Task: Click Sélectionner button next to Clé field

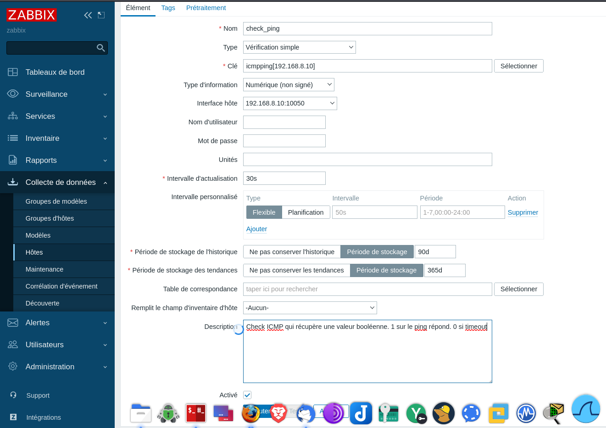Action: [x=518, y=66]
